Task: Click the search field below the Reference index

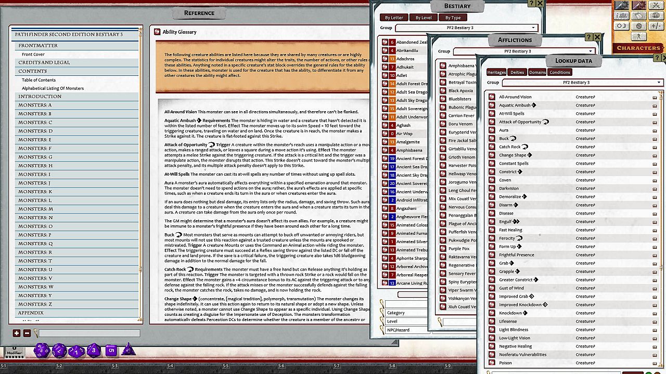Action: coord(89,333)
